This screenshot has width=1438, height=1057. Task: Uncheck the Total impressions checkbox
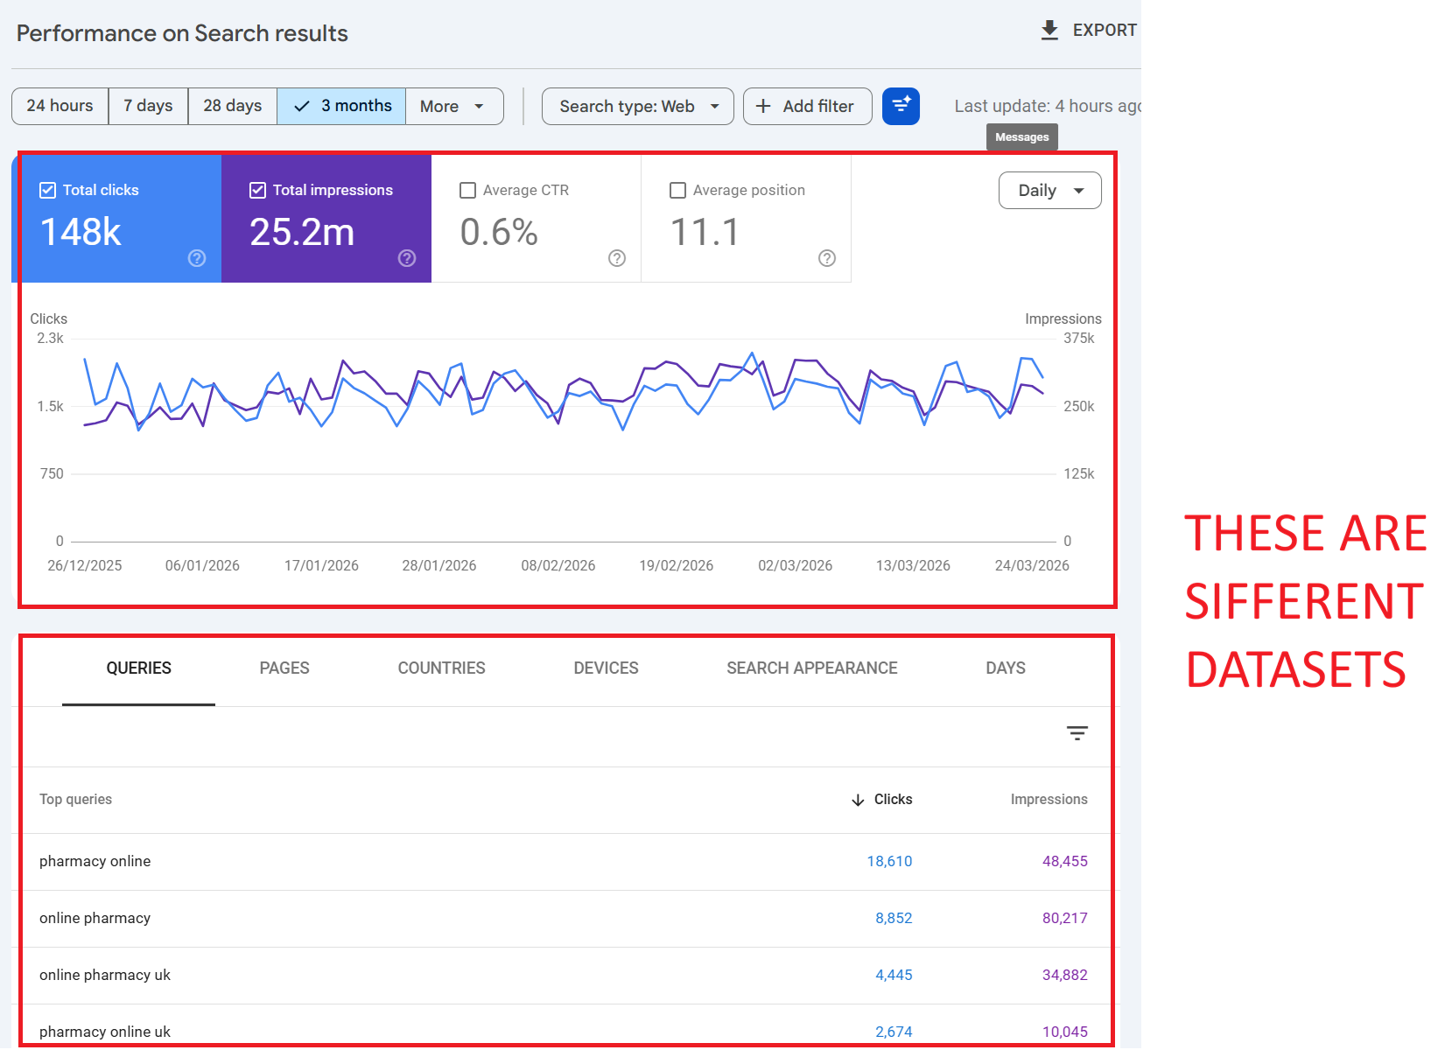[x=258, y=191]
